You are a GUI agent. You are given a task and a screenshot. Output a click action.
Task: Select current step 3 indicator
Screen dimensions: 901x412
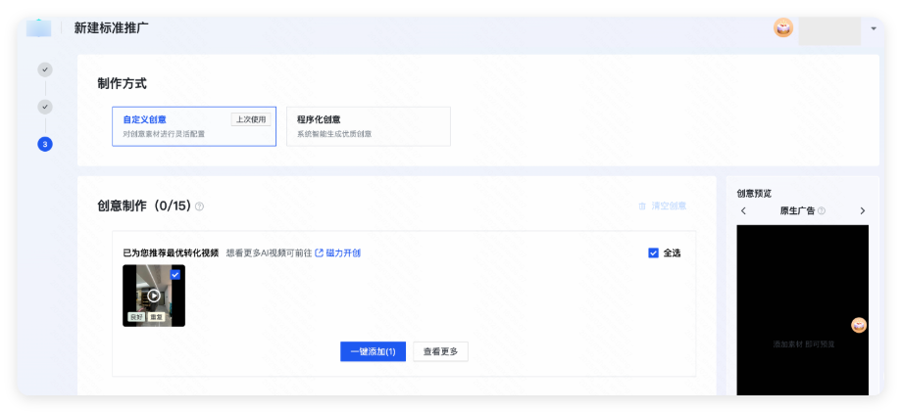[45, 144]
